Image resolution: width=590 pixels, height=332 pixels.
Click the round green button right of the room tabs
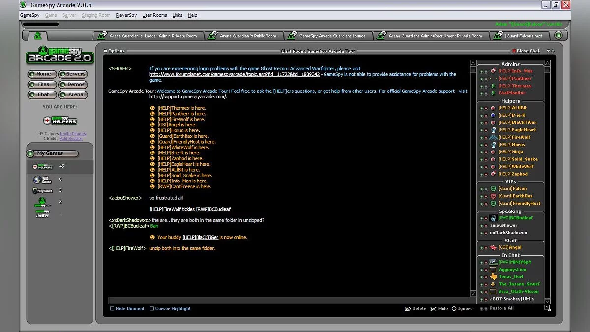click(558, 35)
